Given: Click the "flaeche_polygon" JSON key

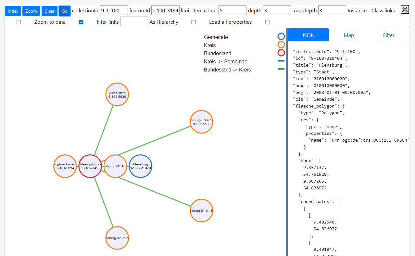Looking at the screenshot, I should pos(319,106).
